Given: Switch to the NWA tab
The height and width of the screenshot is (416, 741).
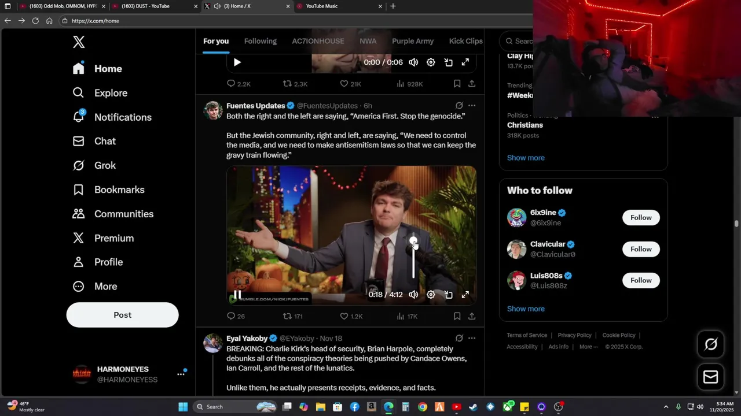Looking at the screenshot, I should tap(368, 41).
